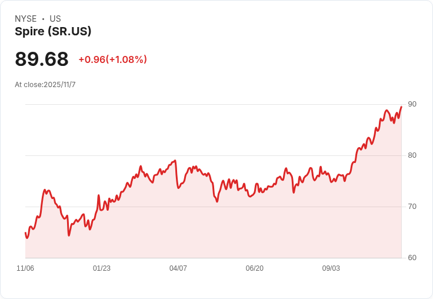
Task: Click the 89.68 closing price
Action: click(42, 59)
